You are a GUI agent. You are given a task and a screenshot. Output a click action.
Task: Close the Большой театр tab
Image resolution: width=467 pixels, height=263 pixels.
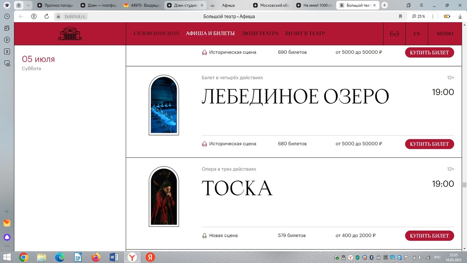tap(374, 5)
